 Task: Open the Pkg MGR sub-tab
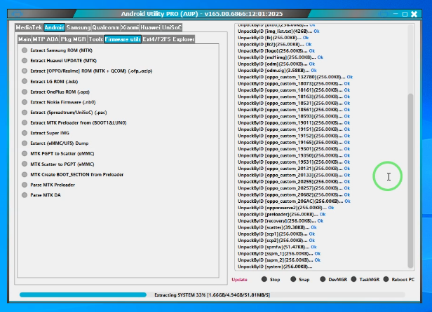tap(73, 39)
